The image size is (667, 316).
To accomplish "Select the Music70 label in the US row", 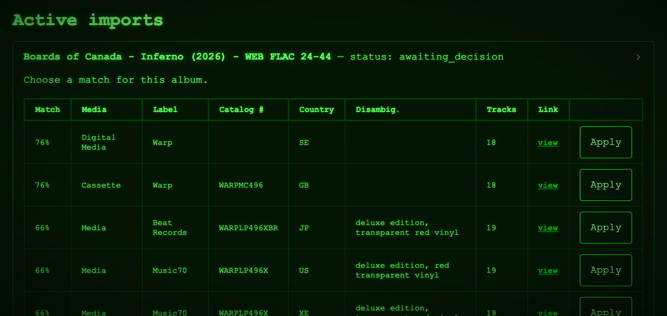I will coord(170,270).
